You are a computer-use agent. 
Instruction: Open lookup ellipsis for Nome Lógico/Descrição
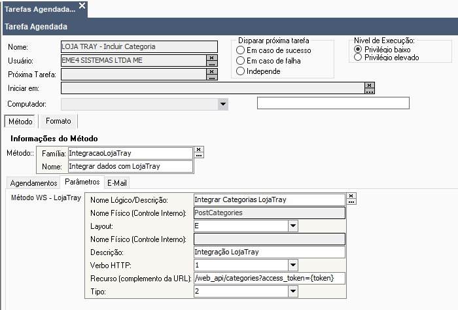tap(351, 201)
